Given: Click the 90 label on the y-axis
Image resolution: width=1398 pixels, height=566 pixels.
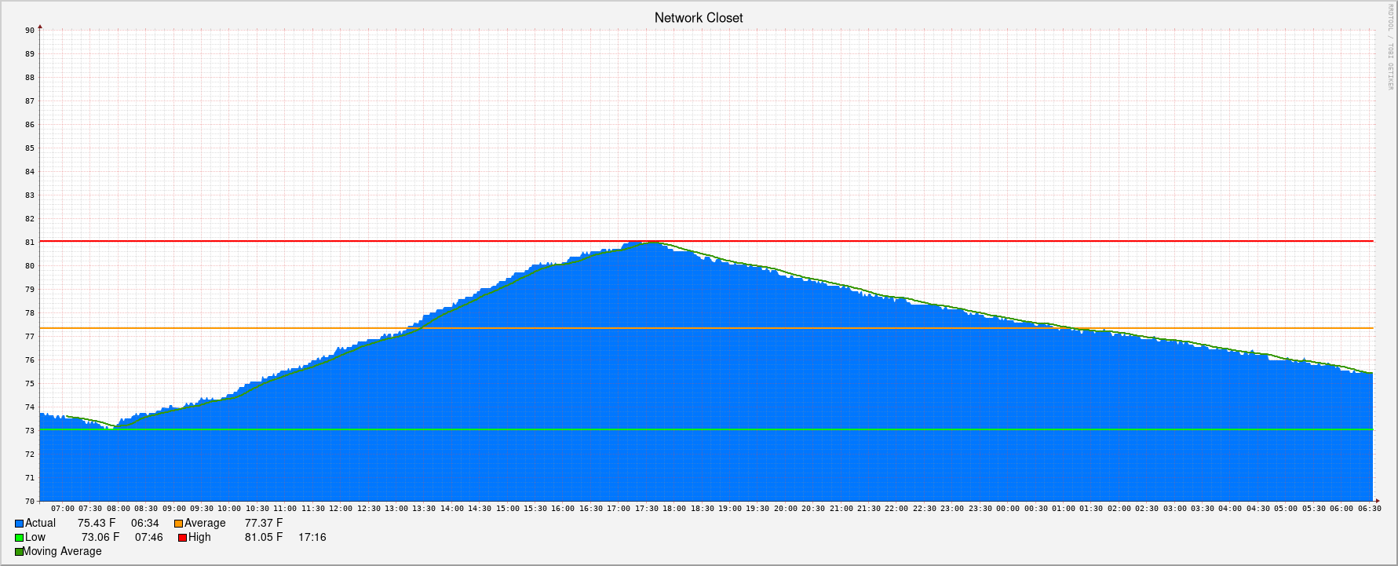Looking at the screenshot, I should pos(30,31).
